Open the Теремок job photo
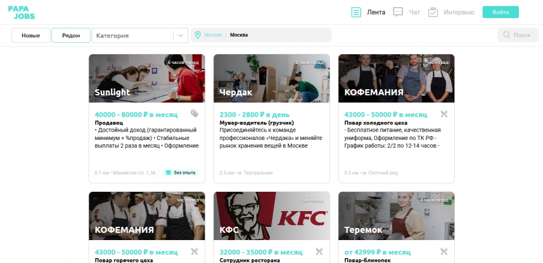The image size is (543, 263). (396, 216)
